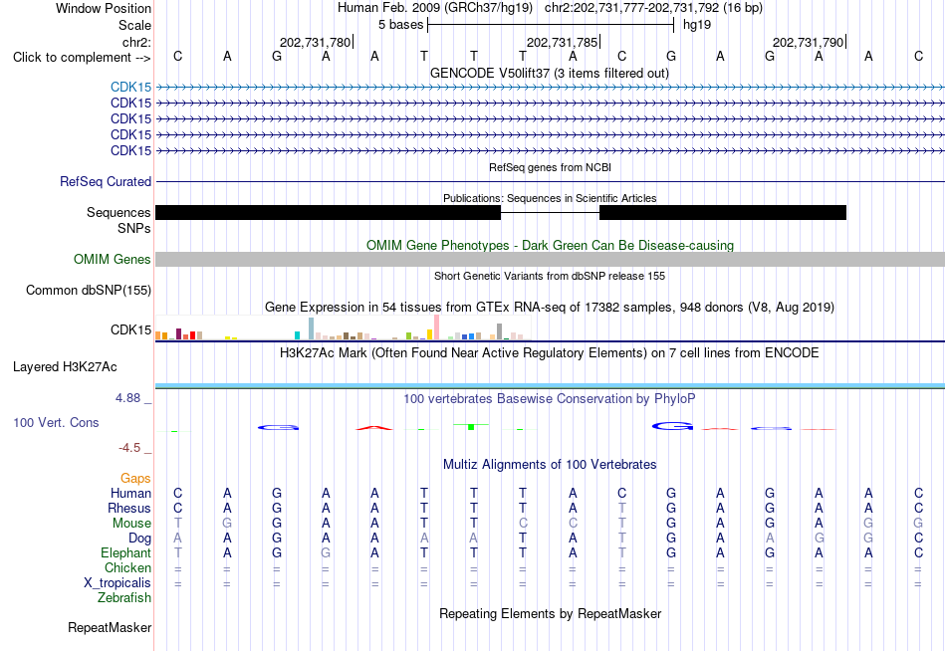Click the tallest pink bar in GTEx chart

(x=436, y=327)
